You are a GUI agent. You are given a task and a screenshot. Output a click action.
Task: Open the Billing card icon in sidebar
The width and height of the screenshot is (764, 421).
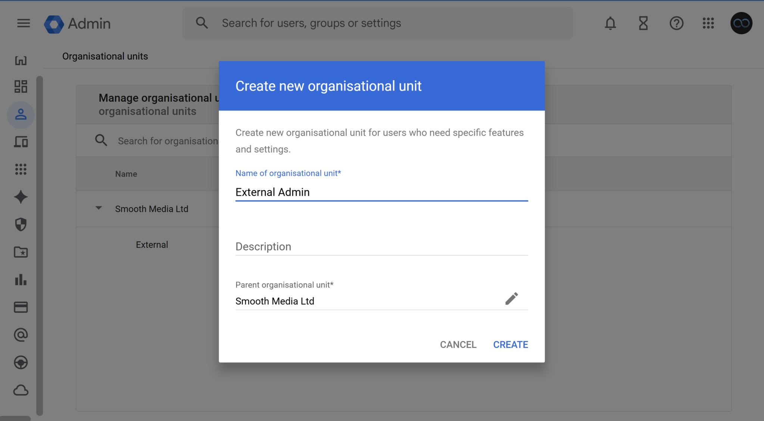21,307
